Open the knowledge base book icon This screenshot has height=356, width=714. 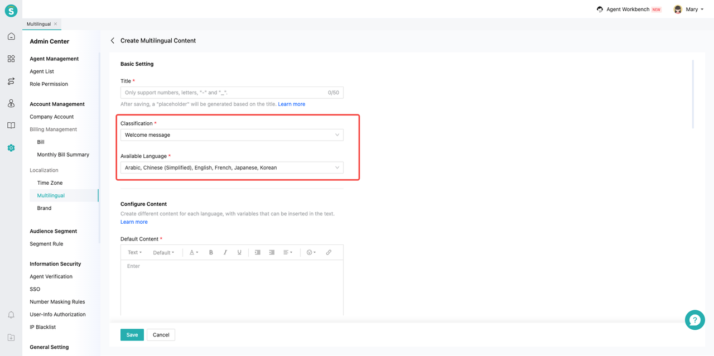[11, 126]
